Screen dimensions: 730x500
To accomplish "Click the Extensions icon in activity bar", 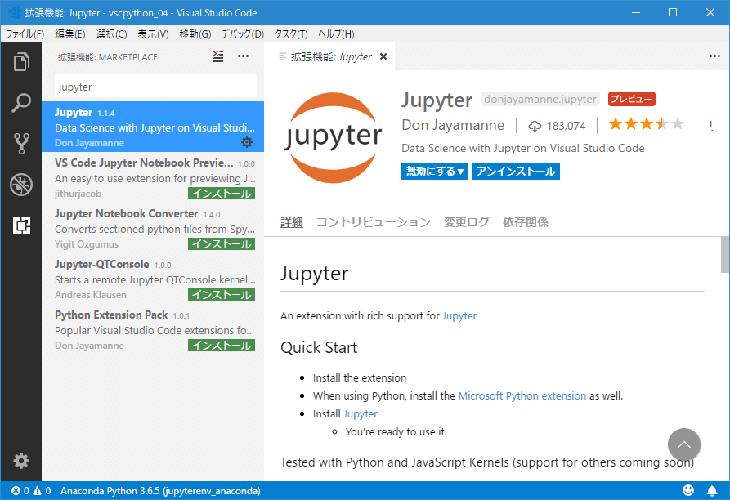I will [21, 225].
